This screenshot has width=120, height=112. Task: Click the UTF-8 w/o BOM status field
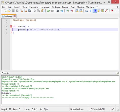pyautogui.click(x=97, y=109)
